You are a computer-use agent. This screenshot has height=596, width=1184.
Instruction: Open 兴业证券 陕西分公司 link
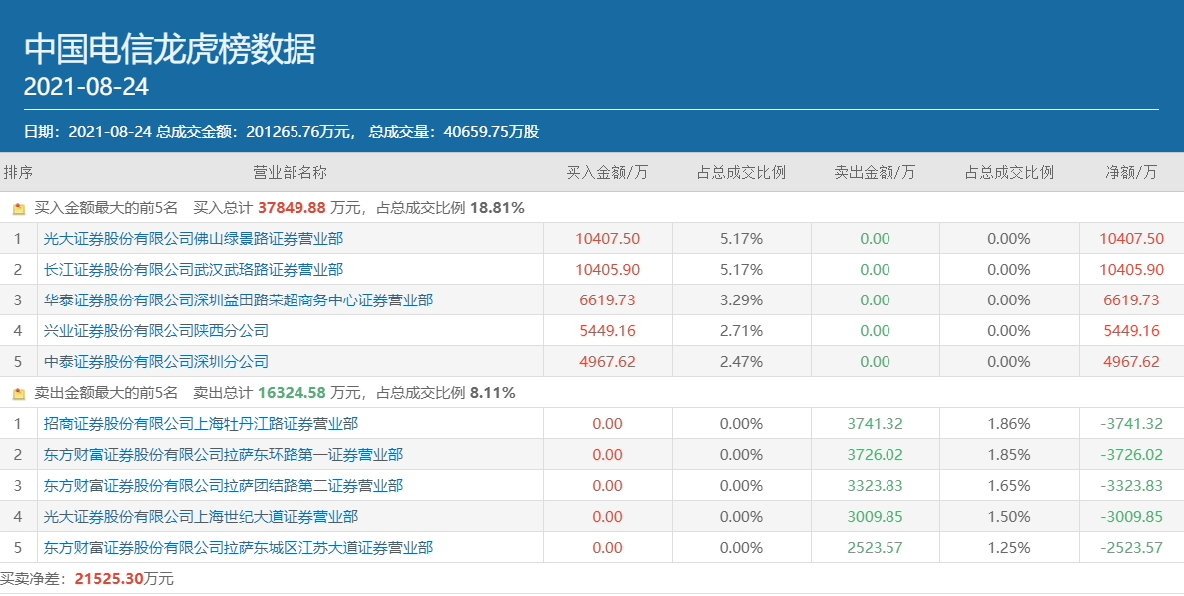tap(156, 331)
